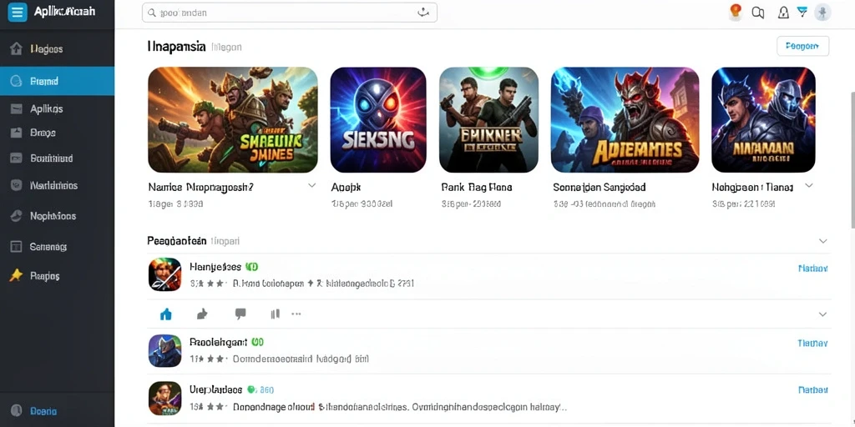Screen dimensions: 855x427
Task: Click the hamburger menu icon in header
Action: click(x=18, y=12)
